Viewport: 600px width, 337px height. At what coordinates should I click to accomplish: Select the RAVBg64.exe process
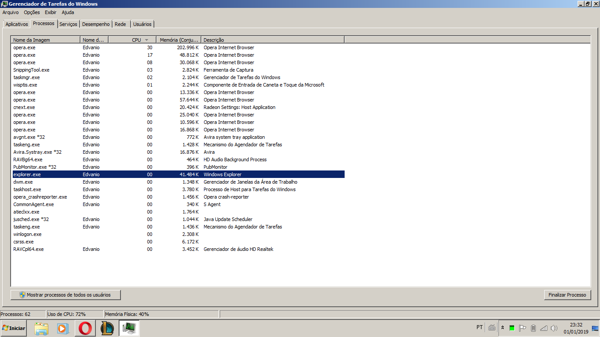click(x=178, y=159)
